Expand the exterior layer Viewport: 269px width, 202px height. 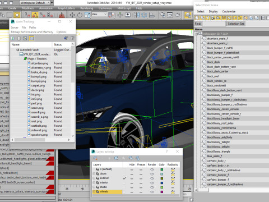pos(94,178)
